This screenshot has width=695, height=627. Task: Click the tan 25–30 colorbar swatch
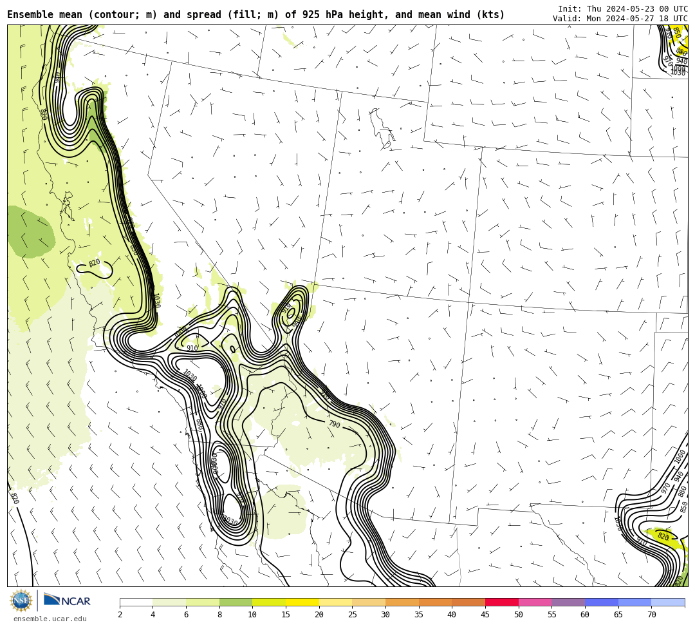(x=369, y=602)
